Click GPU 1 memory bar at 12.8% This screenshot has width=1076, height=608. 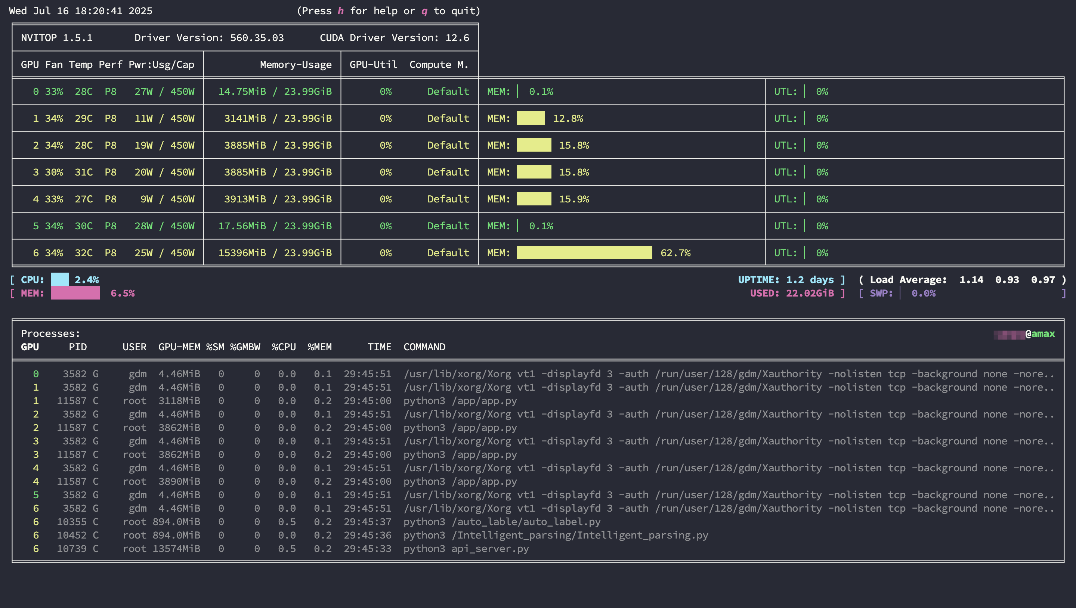[531, 118]
